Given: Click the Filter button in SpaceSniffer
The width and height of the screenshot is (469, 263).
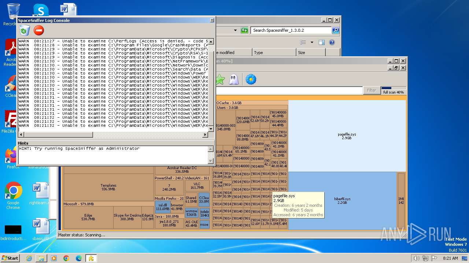Looking at the screenshot, I should click(372, 90).
